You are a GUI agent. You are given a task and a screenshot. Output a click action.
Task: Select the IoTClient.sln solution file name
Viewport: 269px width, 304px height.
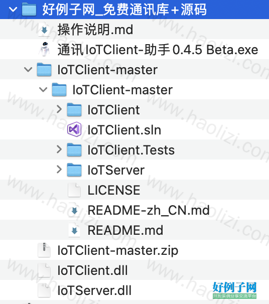(124, 130)
